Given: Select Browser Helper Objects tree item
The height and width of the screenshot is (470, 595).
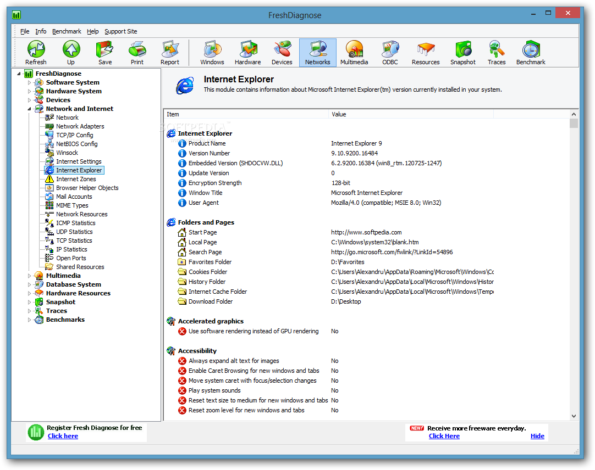Looking at the screenshot, I should (87, 188).
